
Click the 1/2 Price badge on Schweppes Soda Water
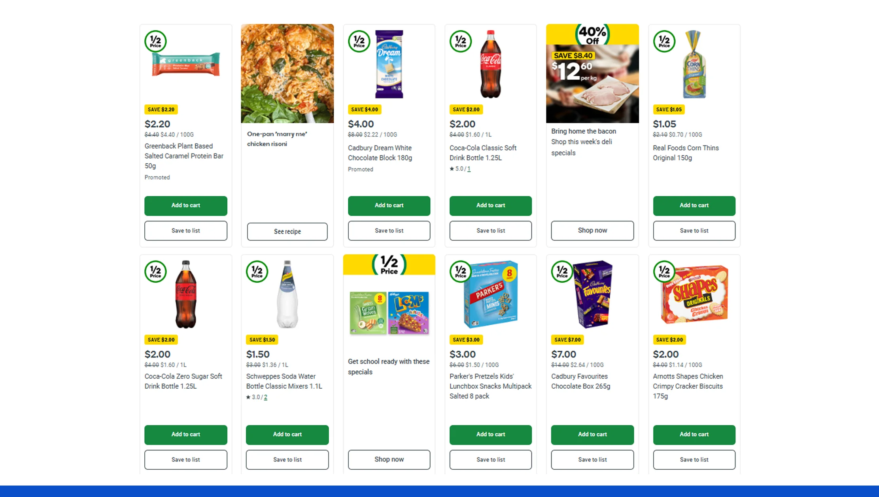pyautogui.click(x=257, y=272)
